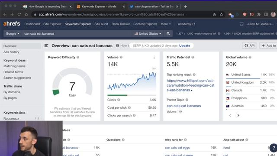This screenshot has height=156, width=277.
Task: Open Traffic Potential help icon
Action: pyautogui.click(x=193, y=57)
